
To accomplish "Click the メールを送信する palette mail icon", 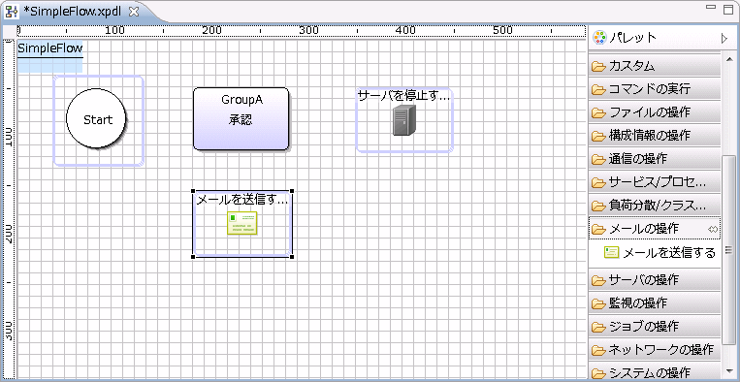I will pyautogui.click(x=612, y=252).
